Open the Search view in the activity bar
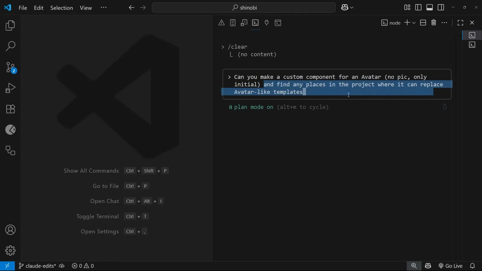 tap(10, 46)
